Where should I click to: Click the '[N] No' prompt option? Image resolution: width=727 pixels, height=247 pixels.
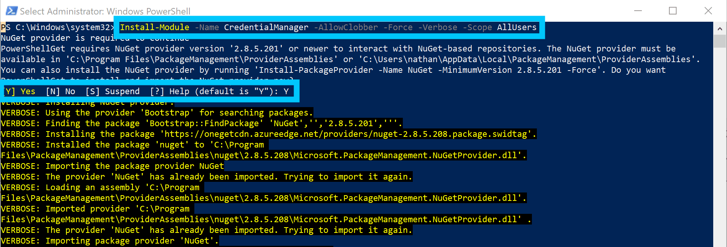[60, 91]
